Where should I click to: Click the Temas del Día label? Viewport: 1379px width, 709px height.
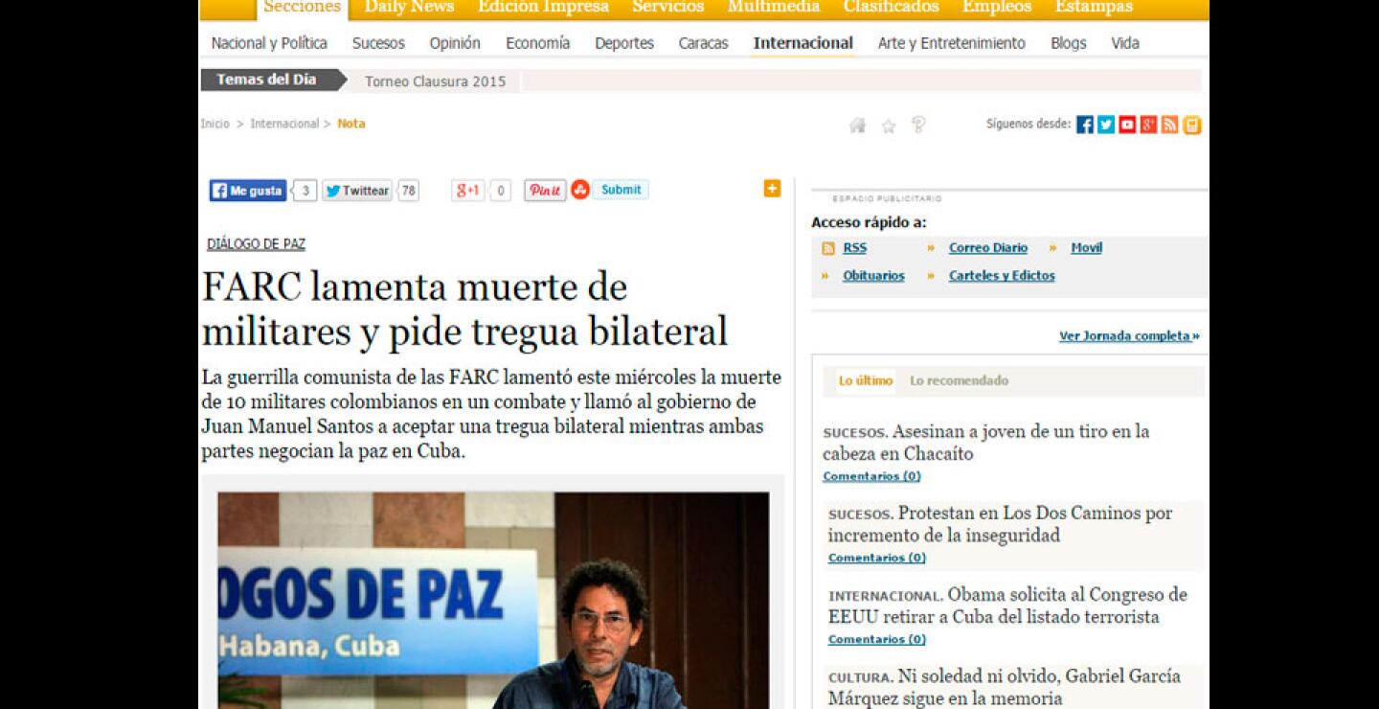[268, 80]
